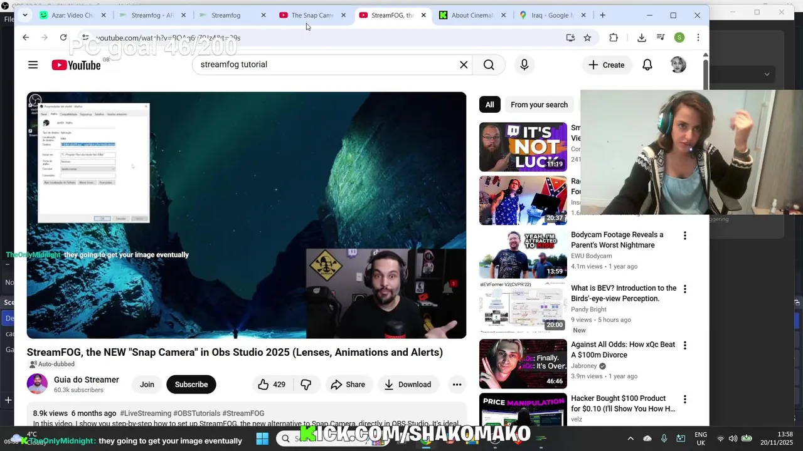Open more actions menu under the video
Viewport: 803px width, 451px height.
(x=457, y=385)
